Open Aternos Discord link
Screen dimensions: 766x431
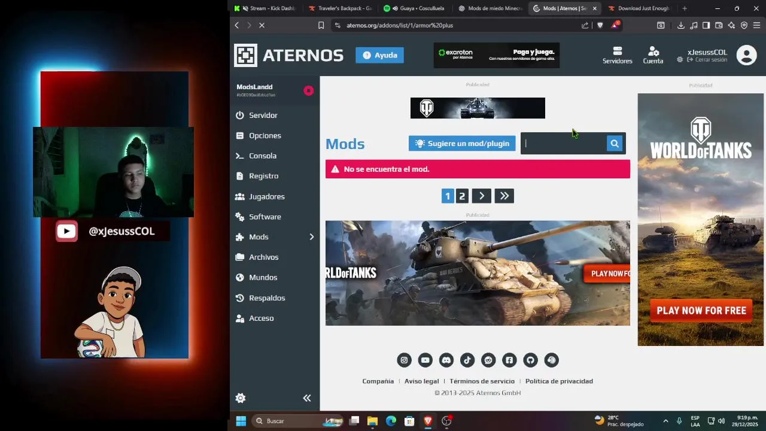click(x=446, y=360)
